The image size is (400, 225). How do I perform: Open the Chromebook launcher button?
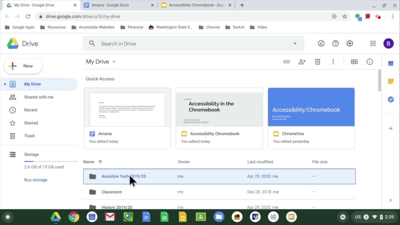point(8,217)
